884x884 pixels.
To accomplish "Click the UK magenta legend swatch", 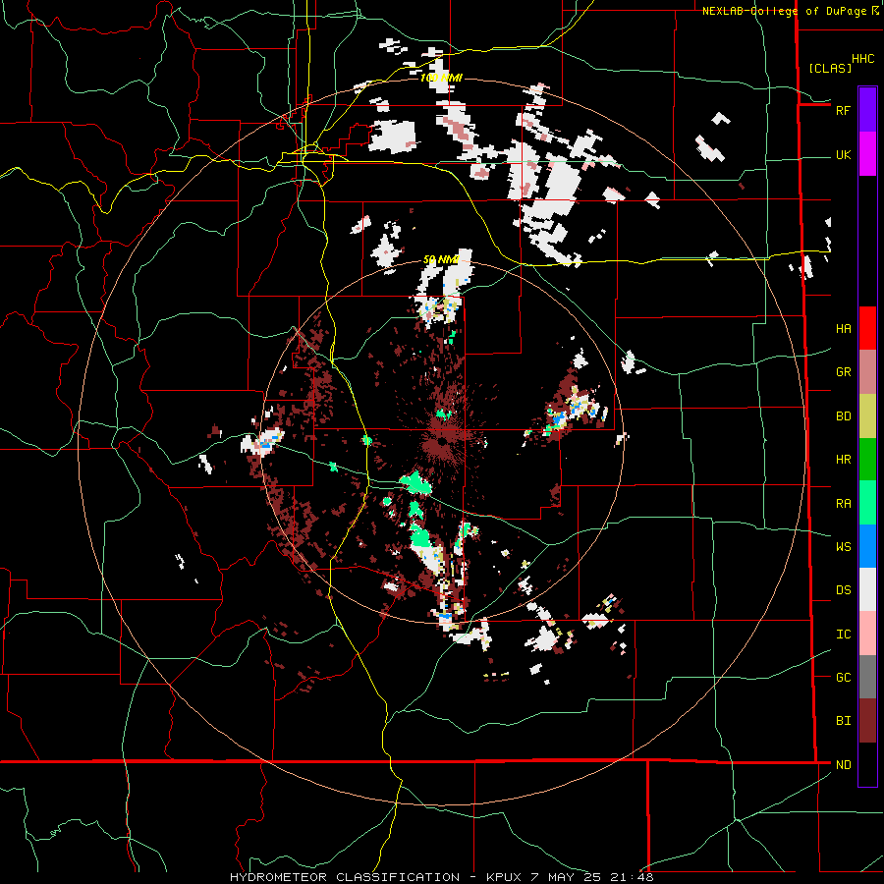I will (867, 154).
